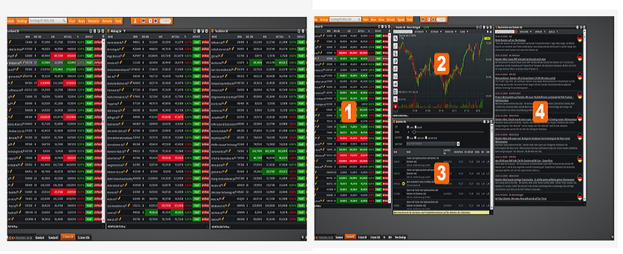The width and height of the screenshot is (623, 254).
Task: Toggle the LIGHT switch in left toolbar
Action: [165, 21]
